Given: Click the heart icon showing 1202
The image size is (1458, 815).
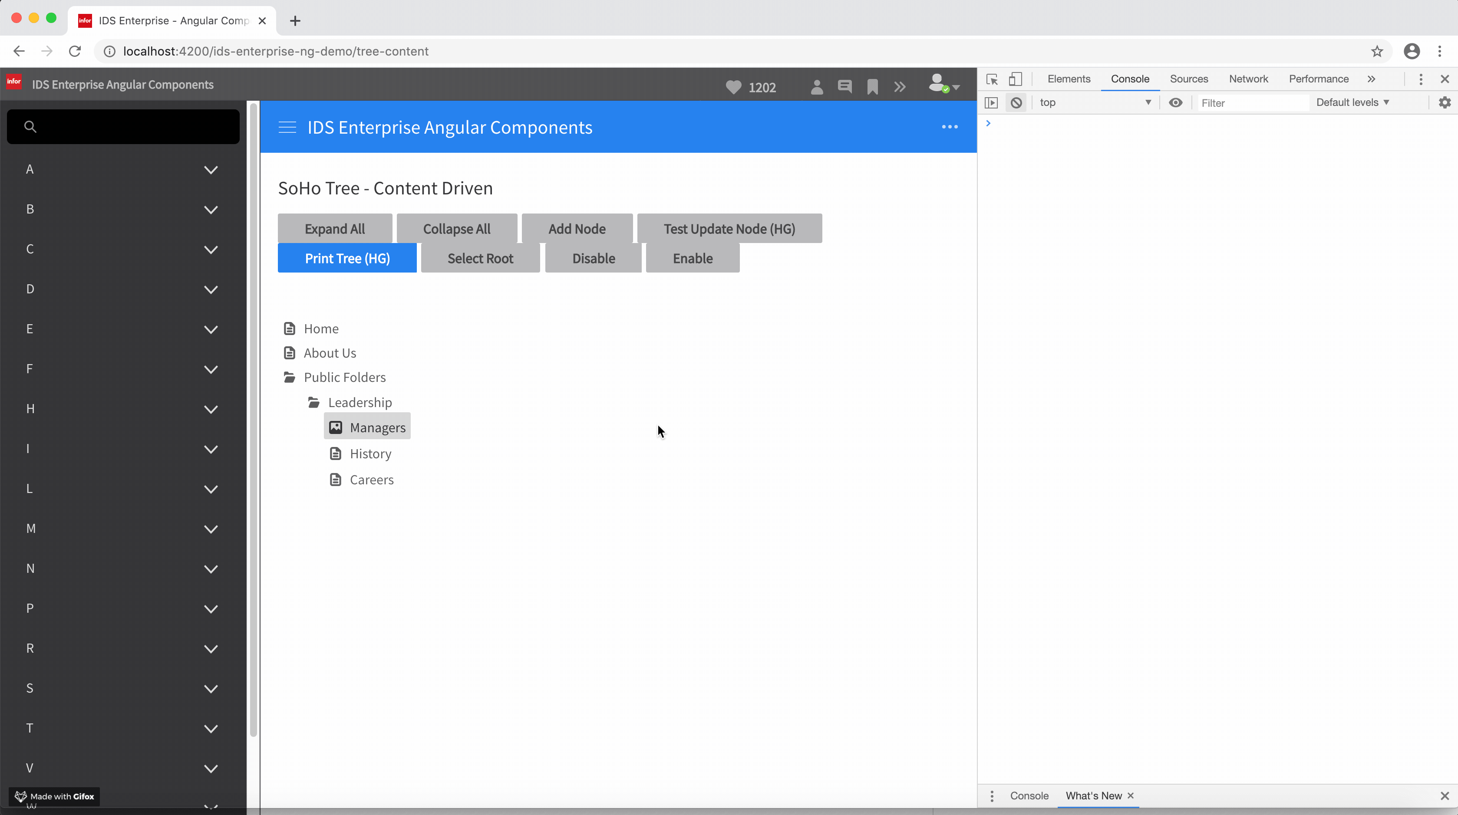Looking at the screenshot, I should [733, 87].
